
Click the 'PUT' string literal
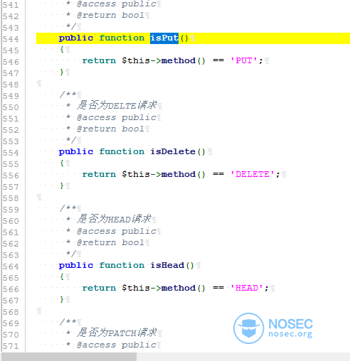244,60
